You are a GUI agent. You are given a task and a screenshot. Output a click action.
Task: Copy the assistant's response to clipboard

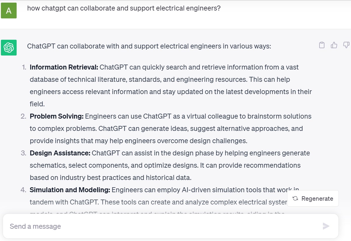click(x=322, y=45)
